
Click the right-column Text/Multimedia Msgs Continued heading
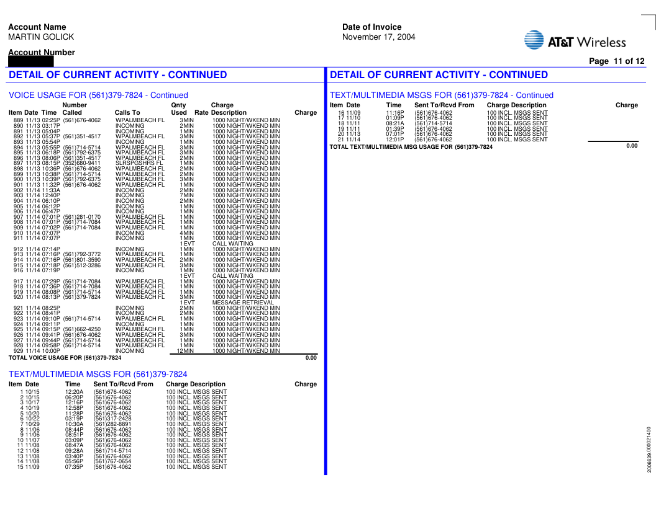tap(441, 95)
